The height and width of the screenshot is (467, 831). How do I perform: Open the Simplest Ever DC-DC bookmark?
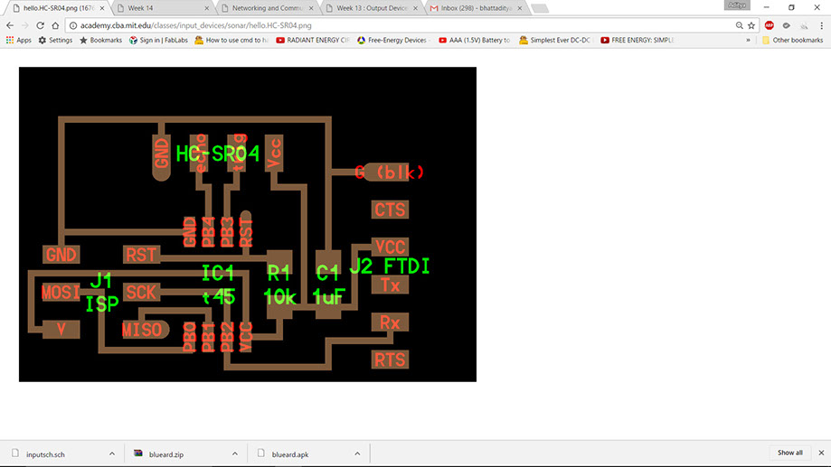[x=555, y=41]
